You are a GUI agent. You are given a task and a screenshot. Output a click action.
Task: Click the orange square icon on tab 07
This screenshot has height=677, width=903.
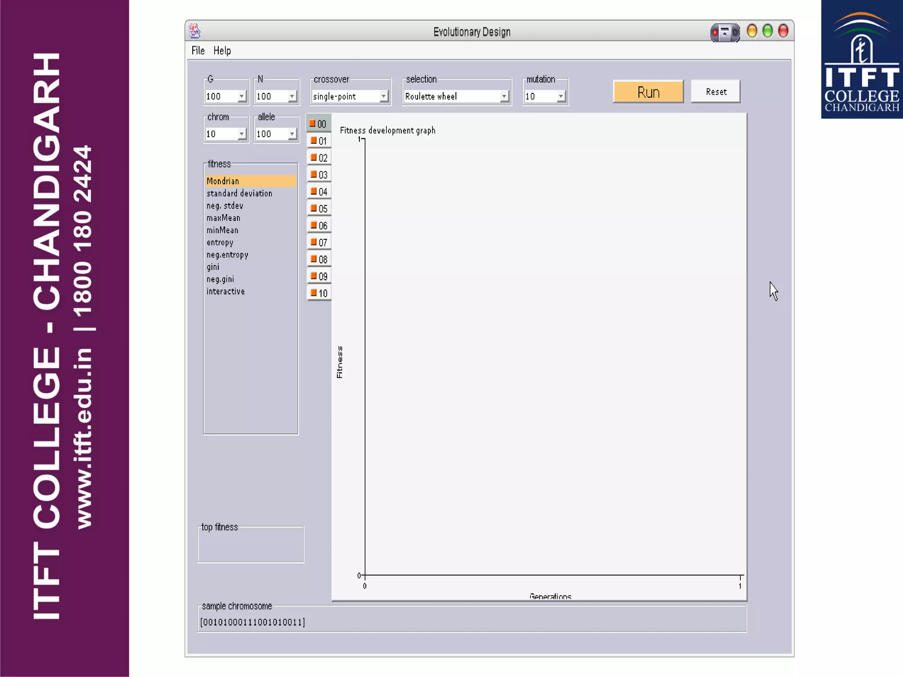pyautogui.click(x=313, y=242)
